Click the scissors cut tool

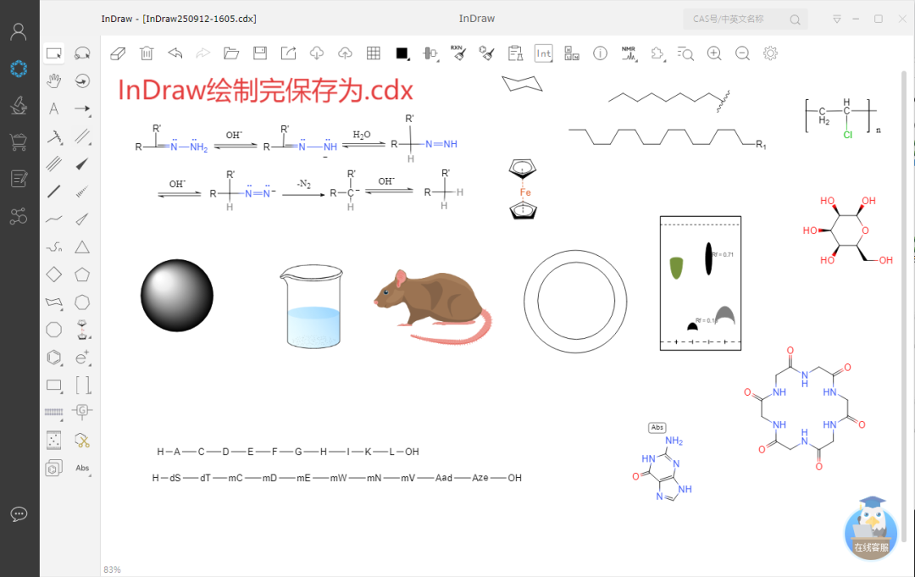[x=82, y=439]
